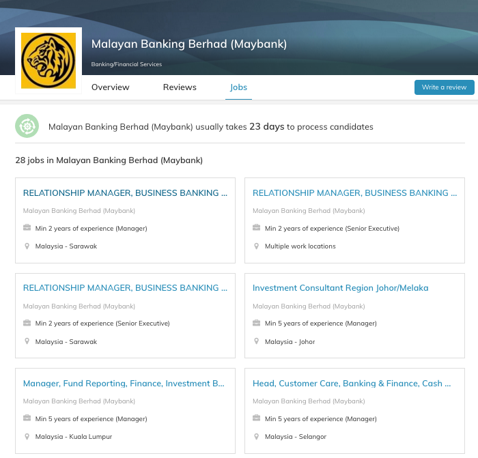Click Malaysia - Selangor location text

tap(296, 437)
